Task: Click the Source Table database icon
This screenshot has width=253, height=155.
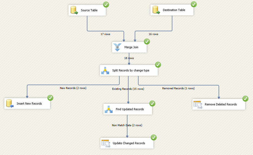Action: 74,11
